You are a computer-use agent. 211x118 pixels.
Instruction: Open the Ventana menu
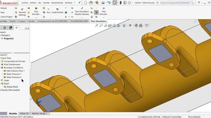click(x=68, y=3)
